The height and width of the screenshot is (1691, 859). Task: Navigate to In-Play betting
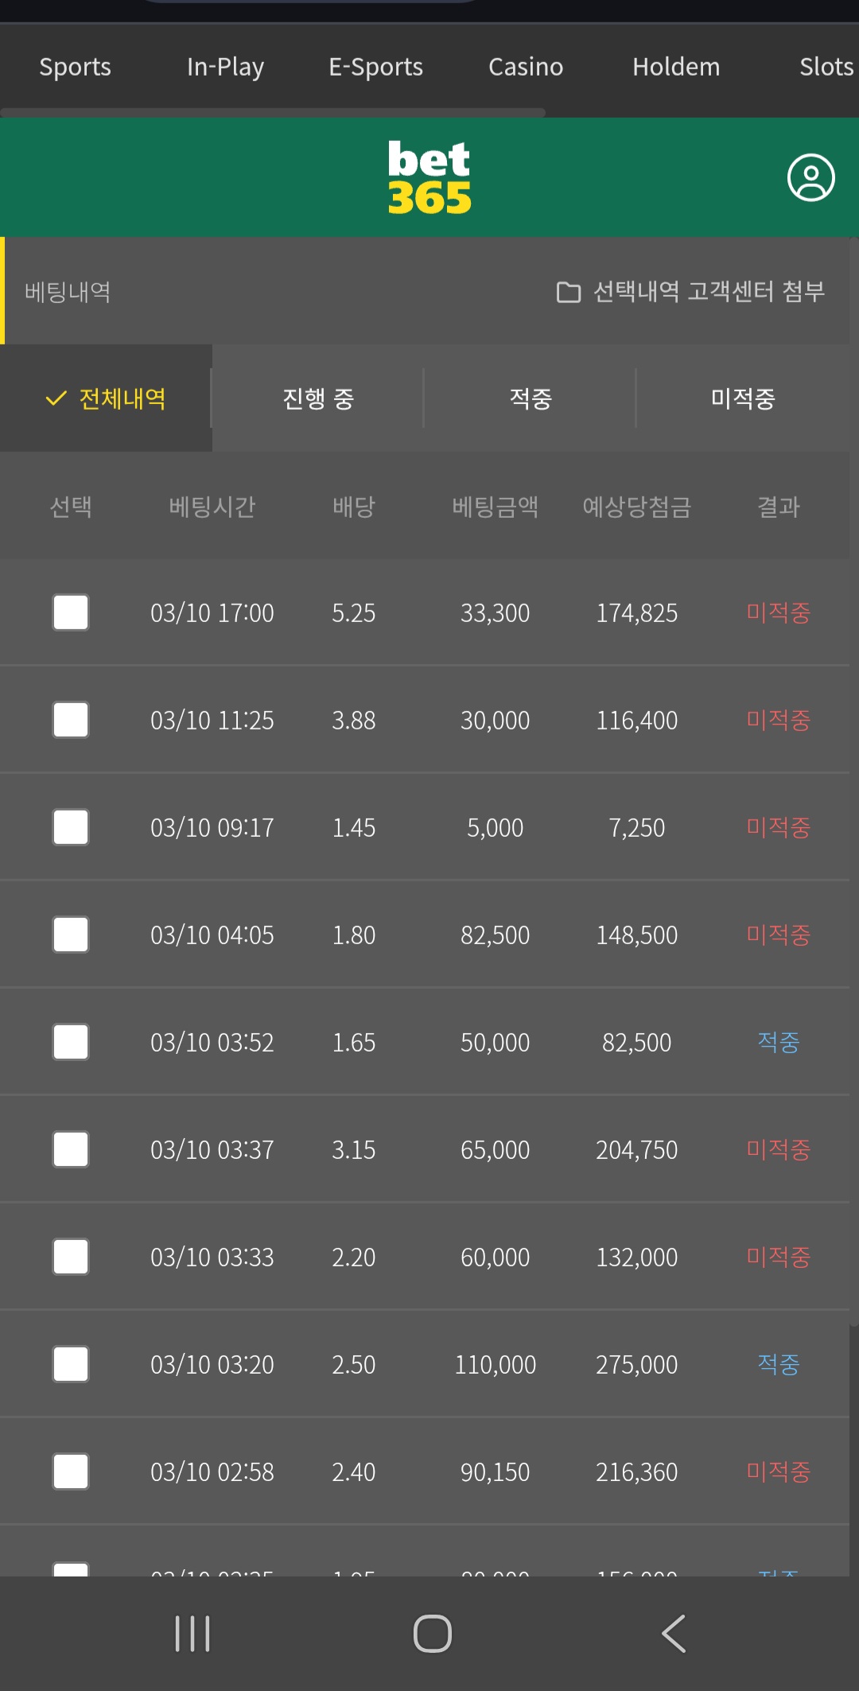225,67
